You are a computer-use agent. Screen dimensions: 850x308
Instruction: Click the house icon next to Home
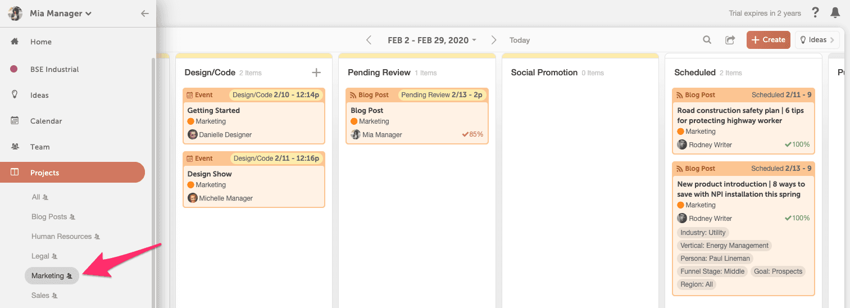15,41
